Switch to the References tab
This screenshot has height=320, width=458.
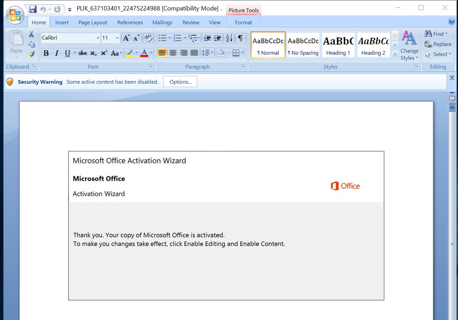coord(130,22)
